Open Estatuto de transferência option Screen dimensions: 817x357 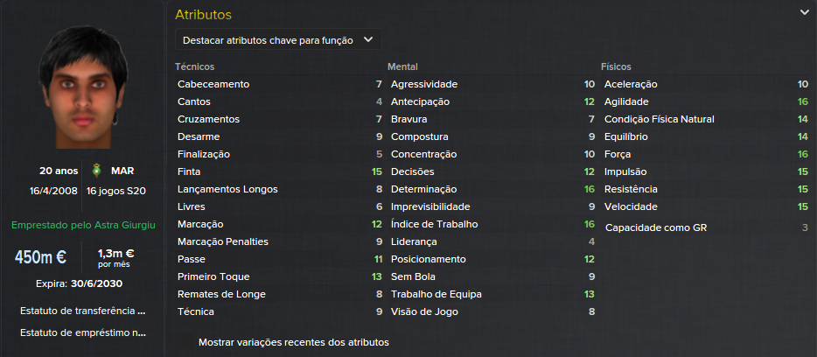84,311
